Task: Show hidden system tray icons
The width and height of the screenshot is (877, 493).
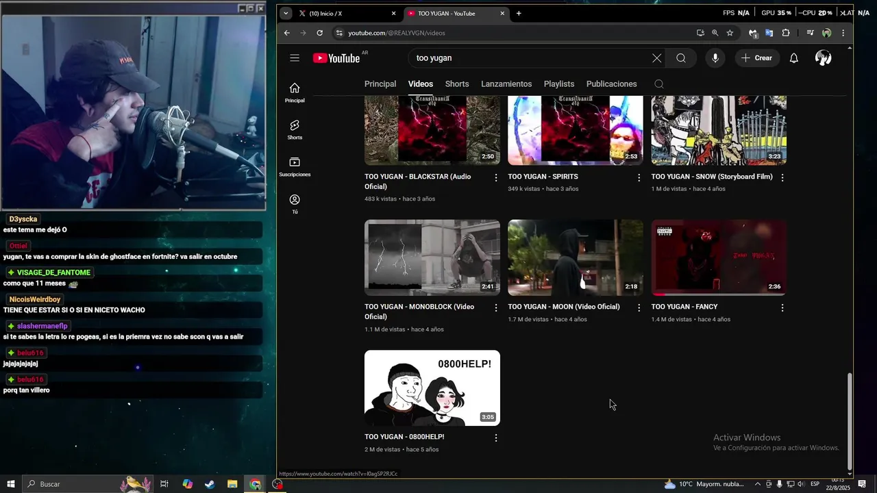Action: tap(758, 484)
